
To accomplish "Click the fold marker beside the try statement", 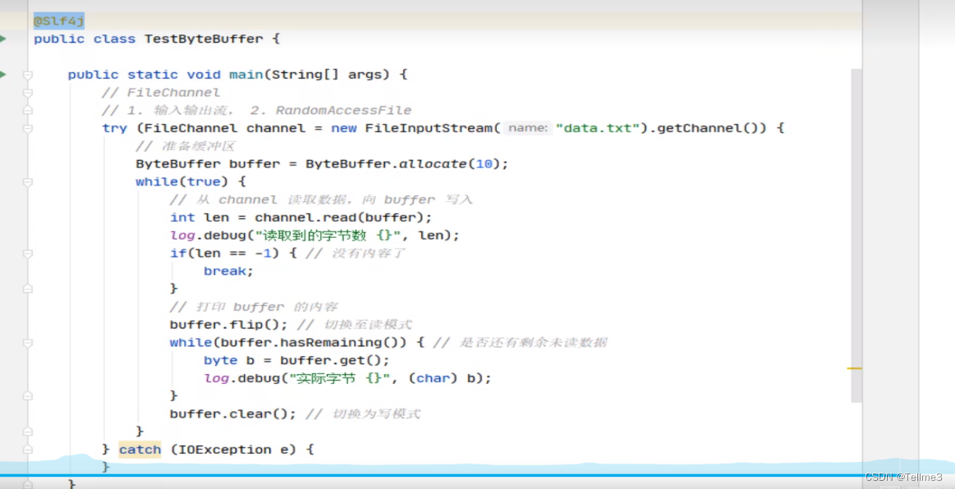I will click(x=27, y=128).
